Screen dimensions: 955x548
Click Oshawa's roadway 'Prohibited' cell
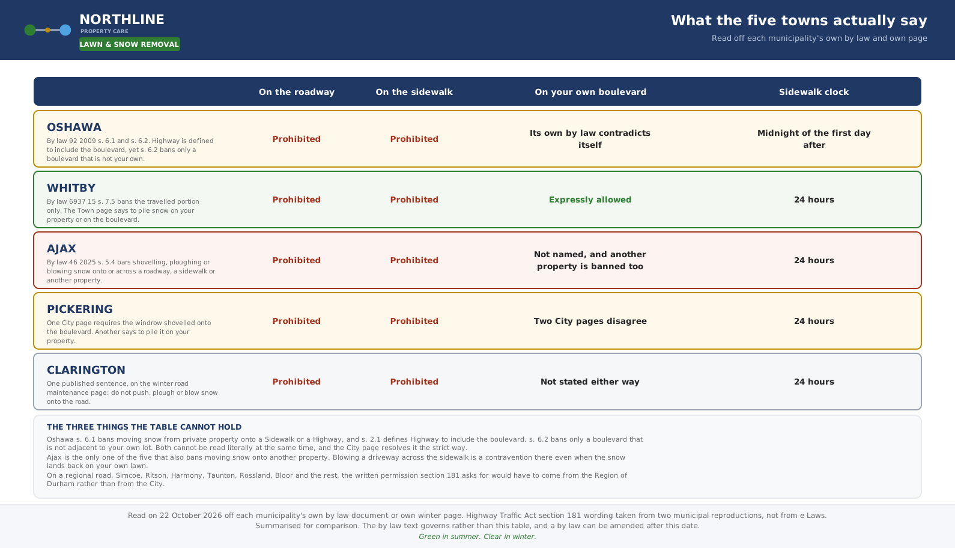(x=297, y=139)
